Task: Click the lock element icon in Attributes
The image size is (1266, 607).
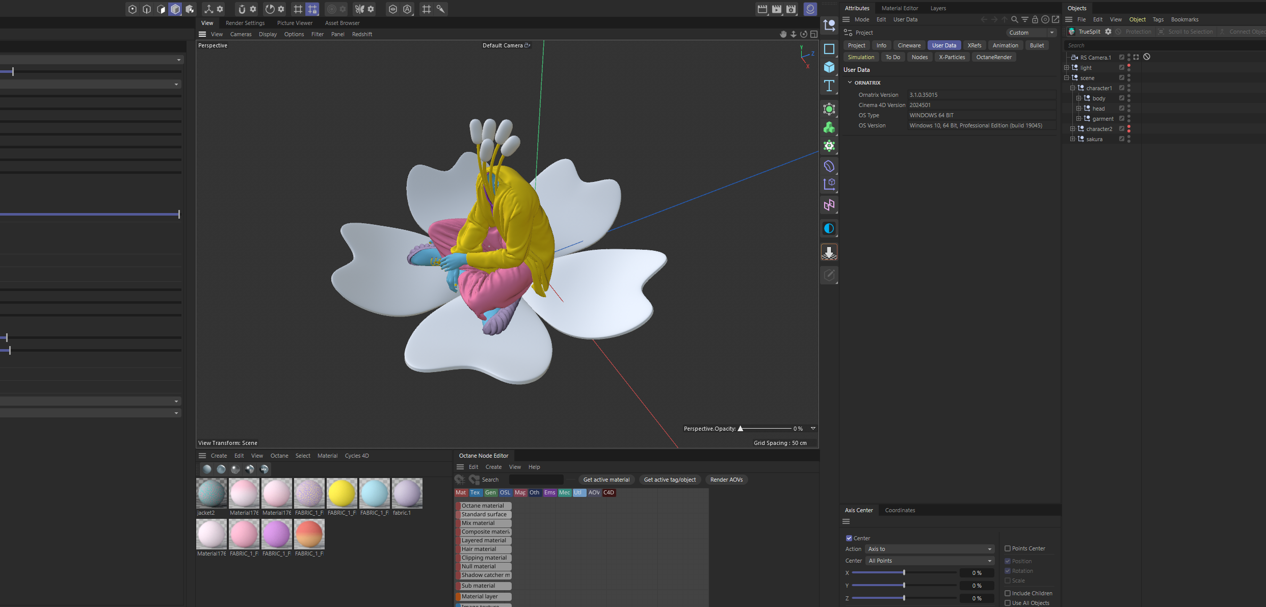Action: tap(1035, 19)
